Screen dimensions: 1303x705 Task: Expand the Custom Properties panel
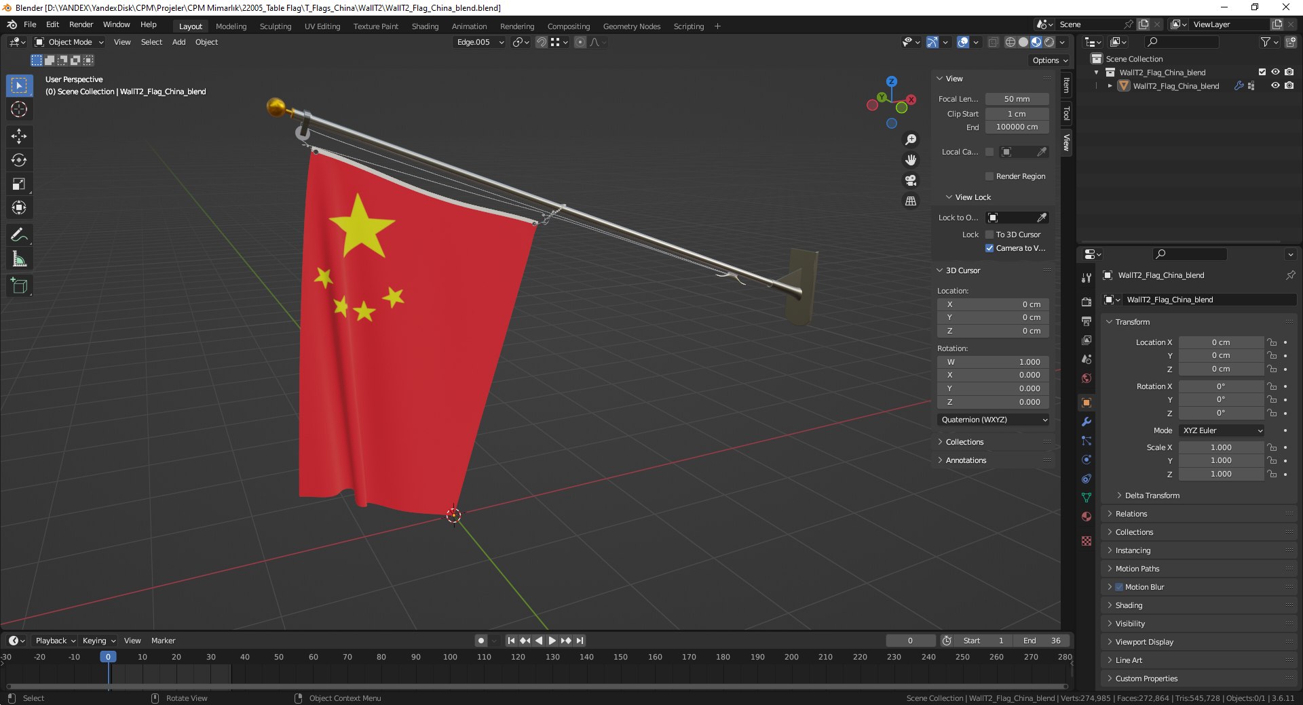click(1198, 679)
